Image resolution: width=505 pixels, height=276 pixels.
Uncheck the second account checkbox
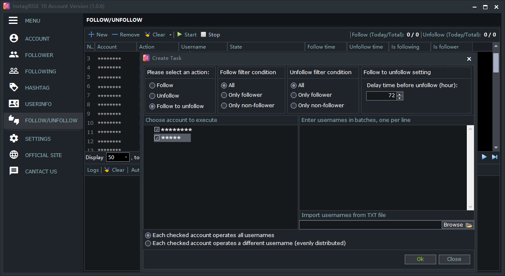157,138
